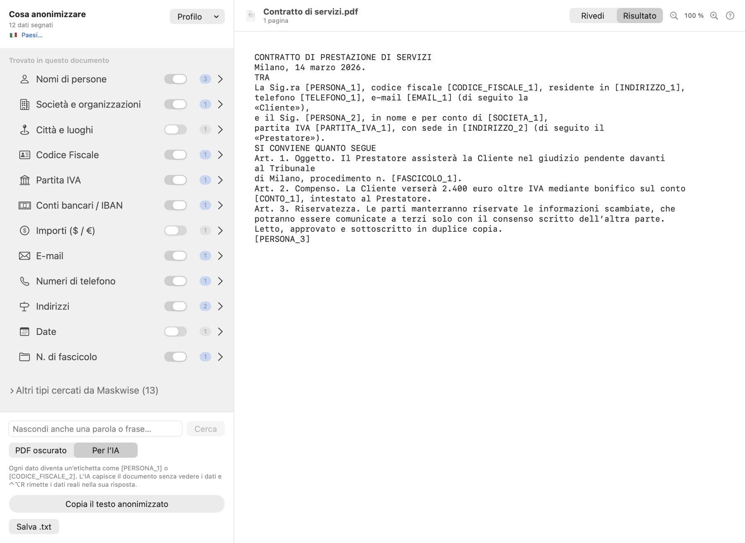
Task: Expand the Partita IVA chevron
Action: click(x=221, y=180)
